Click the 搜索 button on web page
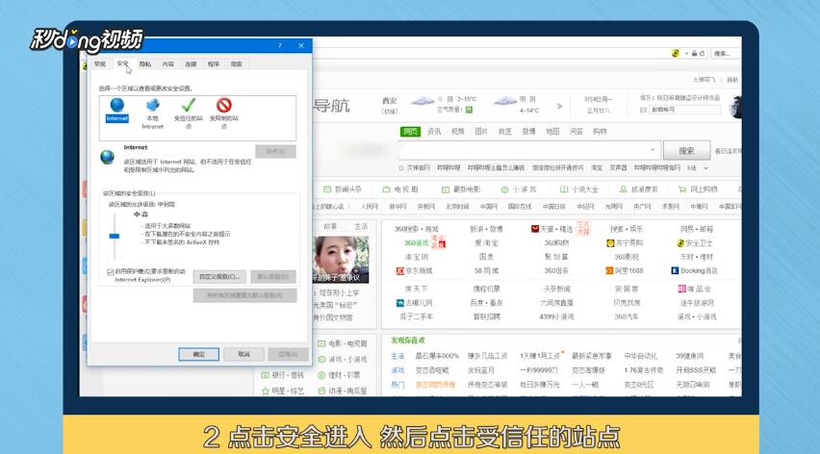Screen dimensions: 820x454 [686, 150]
